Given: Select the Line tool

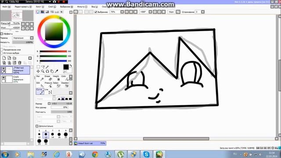Looking at the screenshot, I should tap(48, 91).
